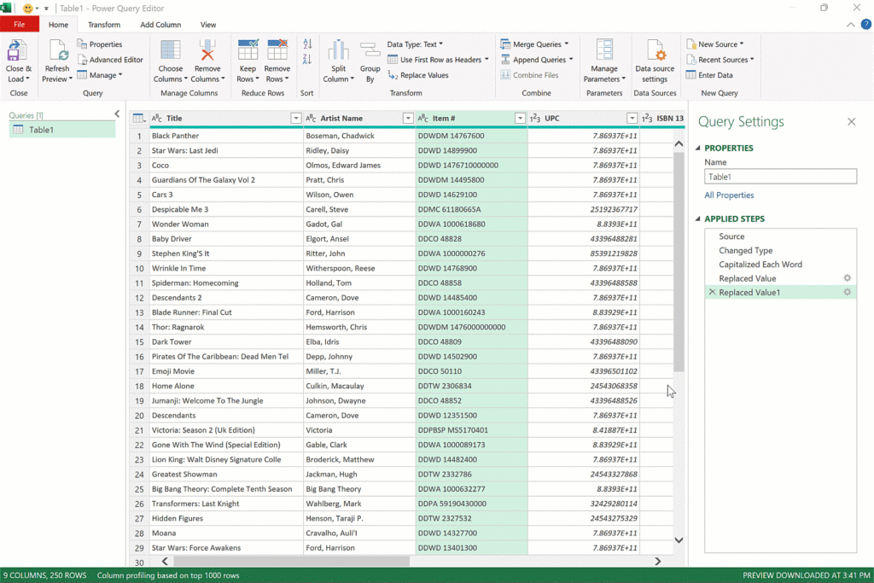
Task: Click the Close & Load icon
Action: [18, 50]
